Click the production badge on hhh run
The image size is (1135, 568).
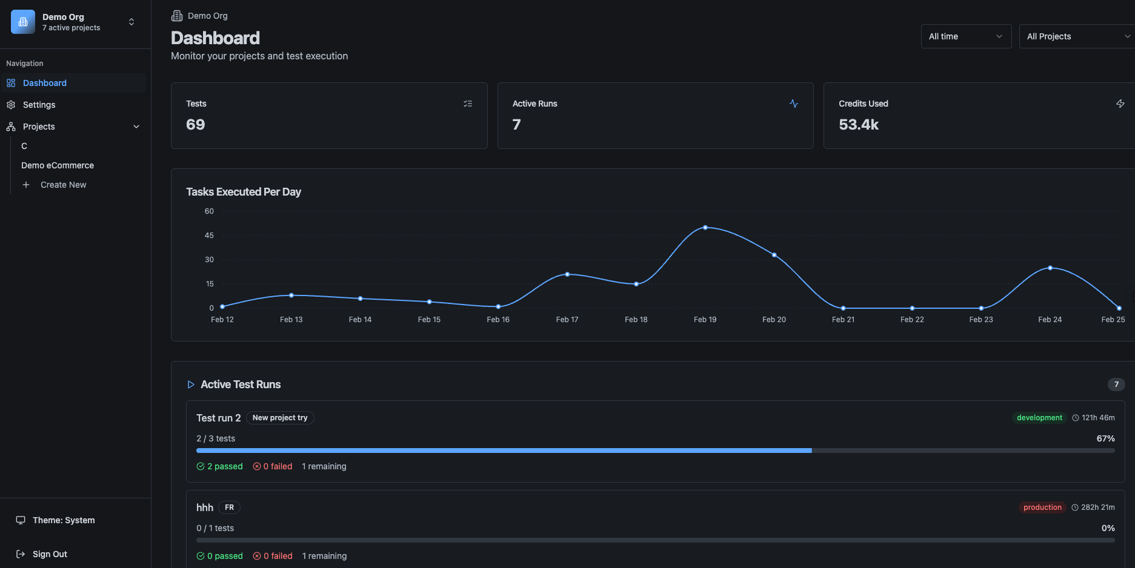(1042, 507)
